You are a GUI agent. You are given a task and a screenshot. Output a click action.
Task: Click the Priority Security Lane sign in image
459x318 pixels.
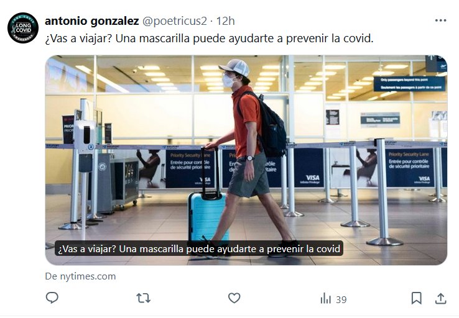click(409, 168)
